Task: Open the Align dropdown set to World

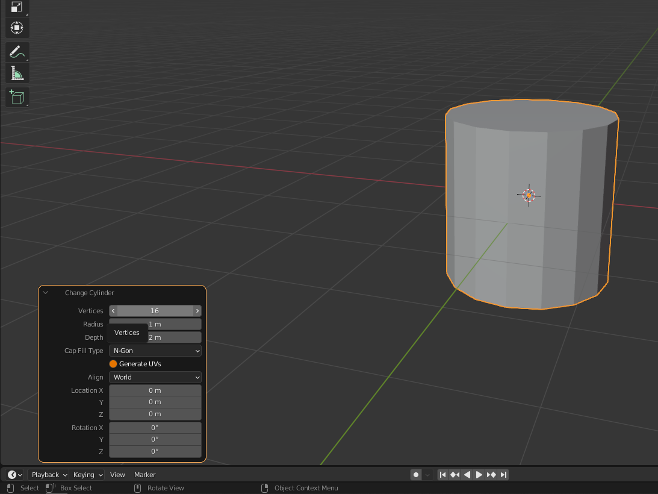Action: pyautogui.click(x=155, y=377)
